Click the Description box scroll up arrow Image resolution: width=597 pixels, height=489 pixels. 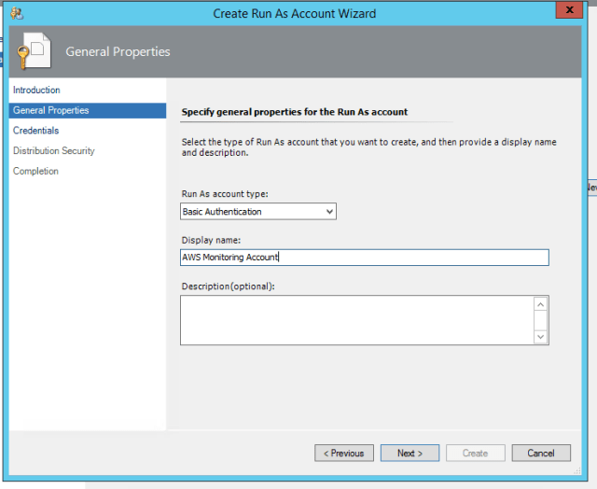pos(540,304)
